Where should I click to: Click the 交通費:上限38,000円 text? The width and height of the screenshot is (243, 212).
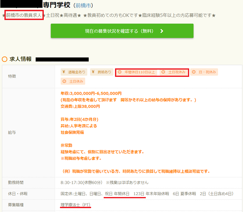tap(80, 106)
